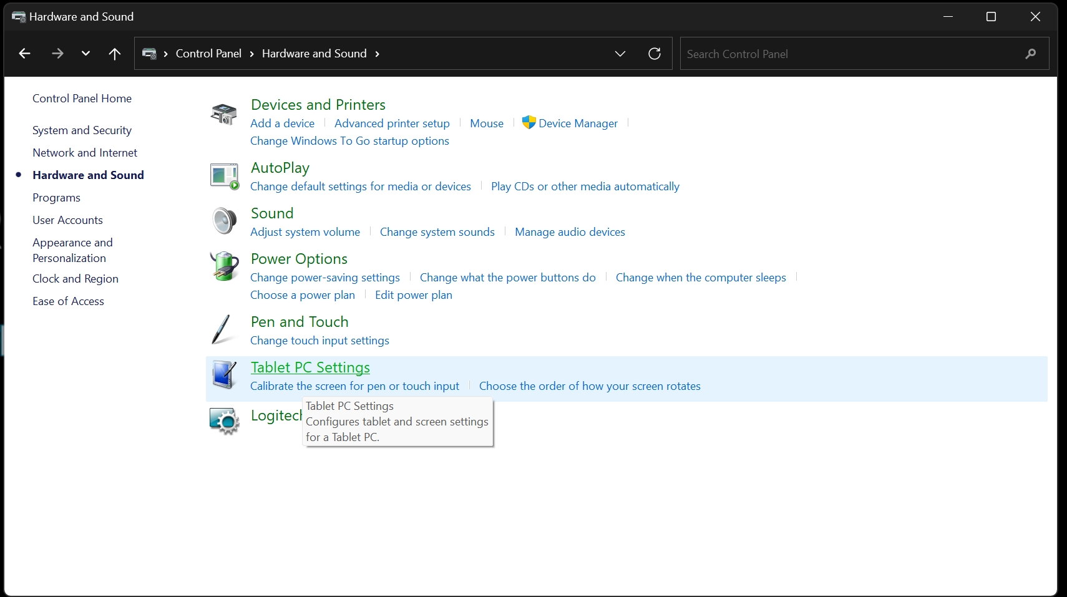Switch to Programs category in sidebar
Image resolution: width=1067 pixels, height=597 pixels.
56,198
